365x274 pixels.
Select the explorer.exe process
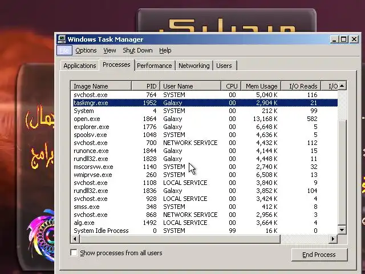205,127
